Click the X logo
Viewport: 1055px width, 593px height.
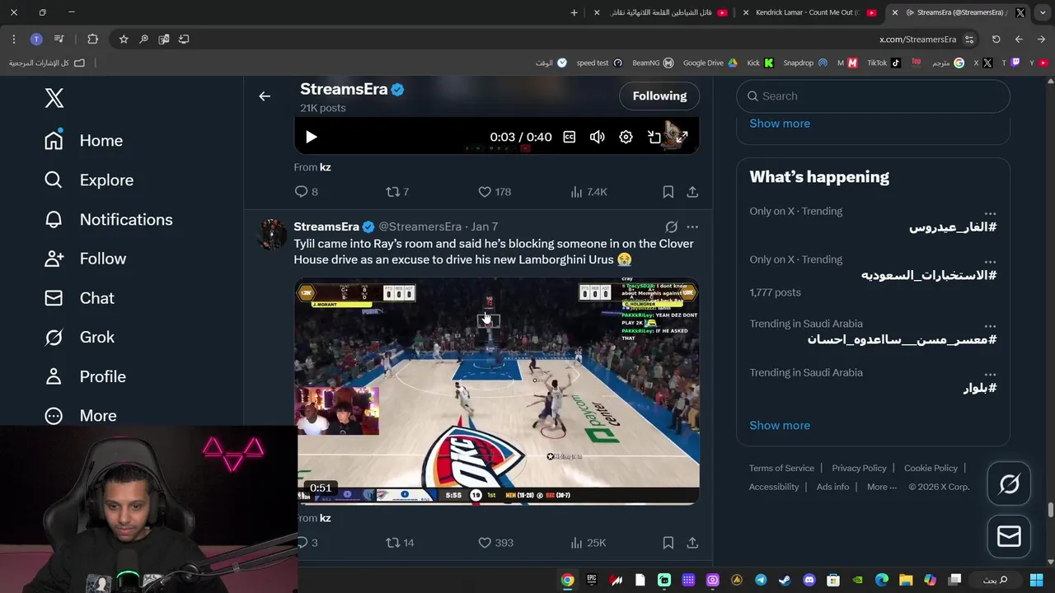tap(54, 98)
